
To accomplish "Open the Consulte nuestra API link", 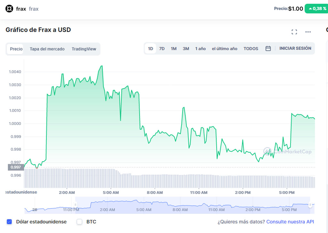I will click(290, 221).
